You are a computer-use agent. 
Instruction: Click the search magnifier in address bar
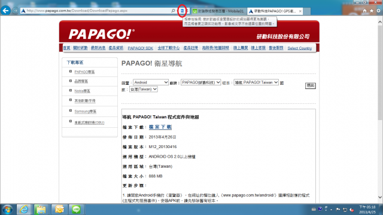click(x=173, y=11)
